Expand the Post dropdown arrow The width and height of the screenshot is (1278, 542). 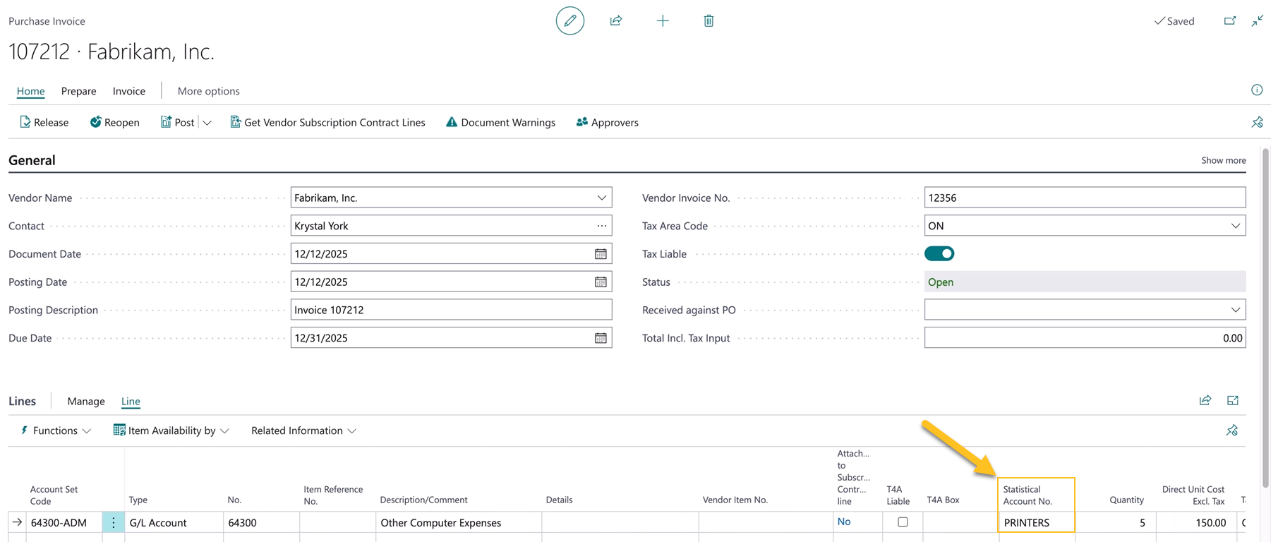[207, 123]
